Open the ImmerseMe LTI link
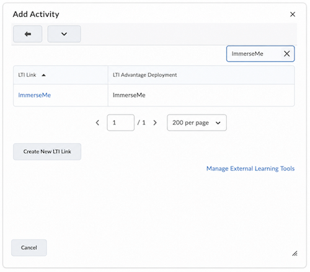310x272 pixels. point(35,95)
